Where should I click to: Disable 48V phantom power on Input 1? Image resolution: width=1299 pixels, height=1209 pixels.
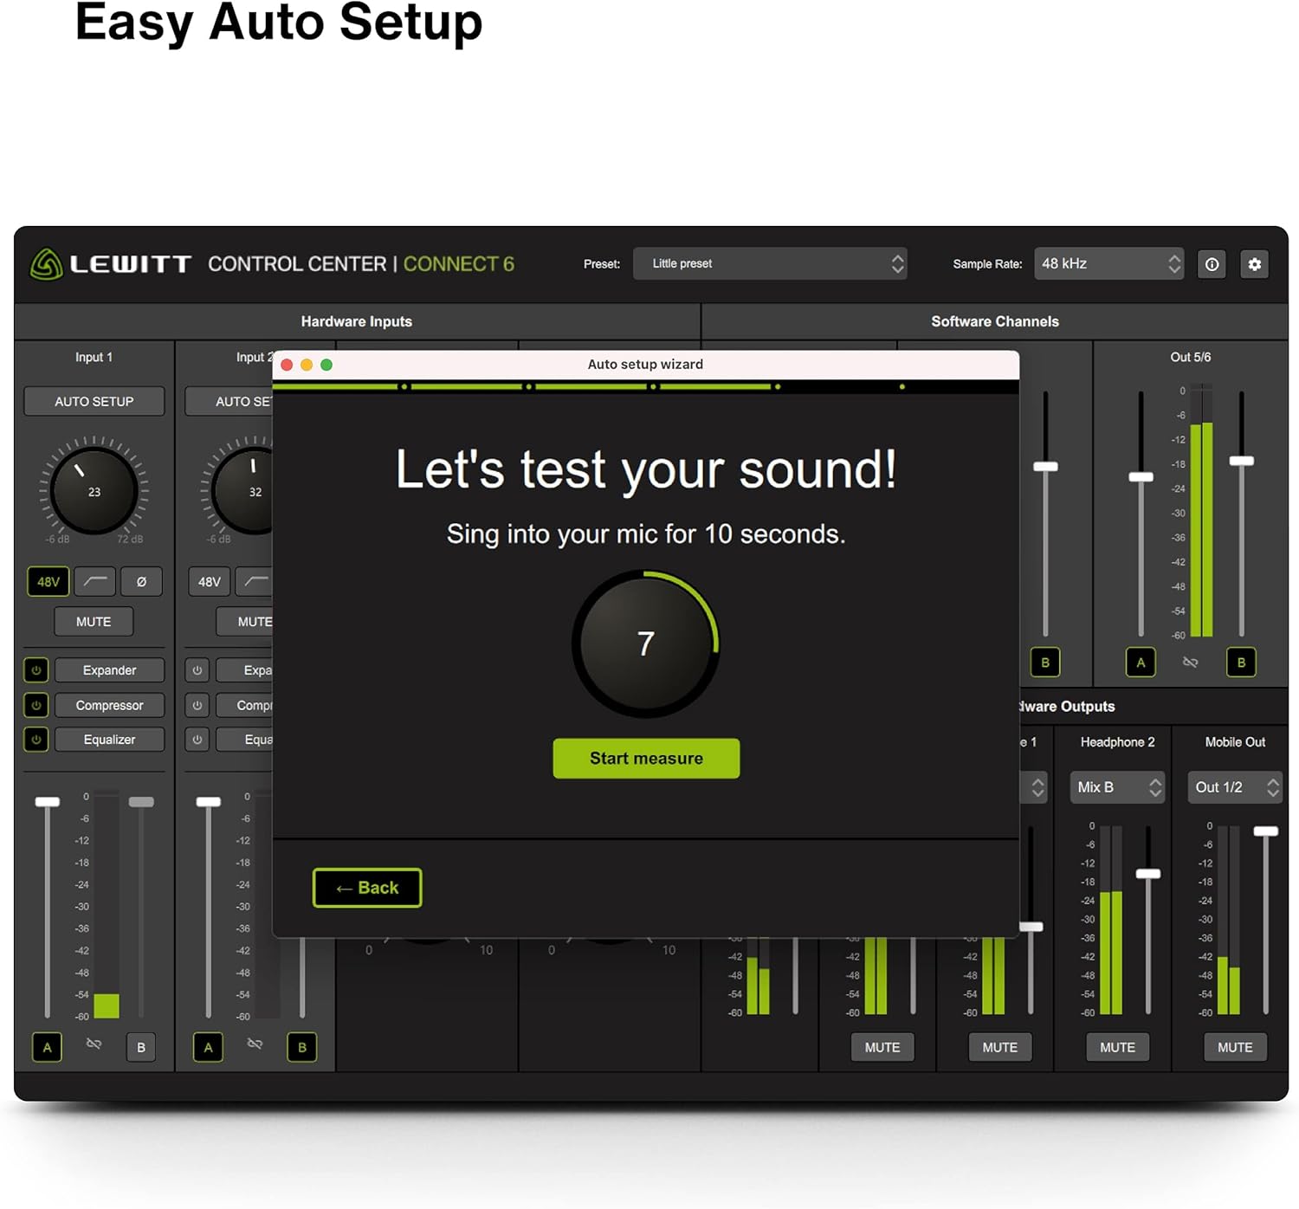[x=48, y=581]
